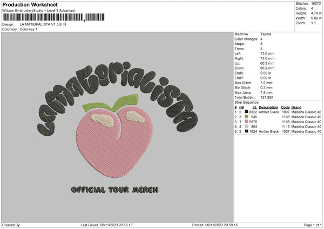The width and height of the screenshot is (324, 229).
Task: Click the Page 1 of 1 footer text
Action: (x=313, y=225)
